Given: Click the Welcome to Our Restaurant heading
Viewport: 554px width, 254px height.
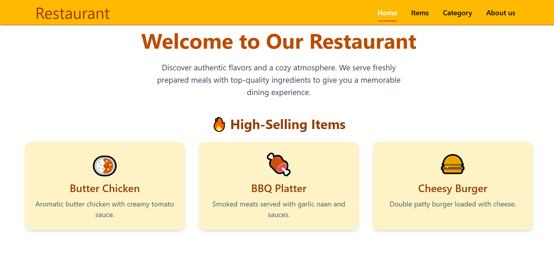Looking at the screenshot, I should pyautogui.click(x=279, y=42).
